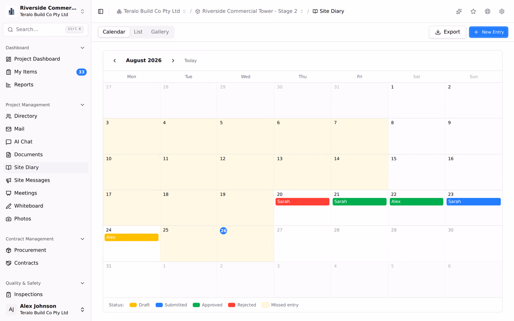Collapse the Quality & Safety section
Screen dimensions: 514x321
click(x=82, y=283)
